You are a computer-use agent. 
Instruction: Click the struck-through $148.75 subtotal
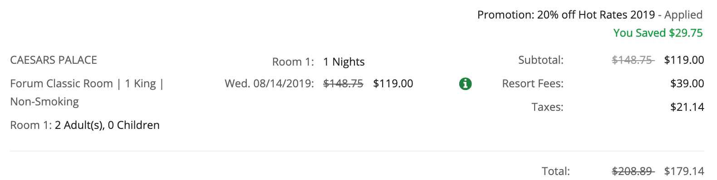click(x=633, y=60)
